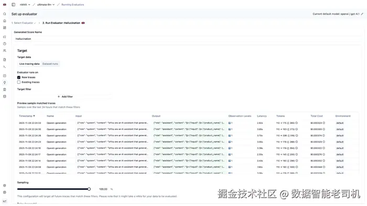Click the Environment column header
The height and width of the screenshot is (206, 367).
coord(343,116)
